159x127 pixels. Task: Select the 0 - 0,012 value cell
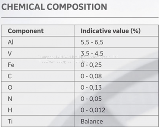pos(93,110)
